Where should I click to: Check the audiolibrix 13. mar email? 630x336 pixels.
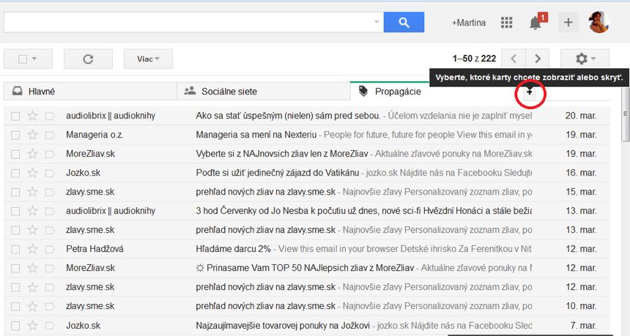pyautogui.click(x=15, y=211)
